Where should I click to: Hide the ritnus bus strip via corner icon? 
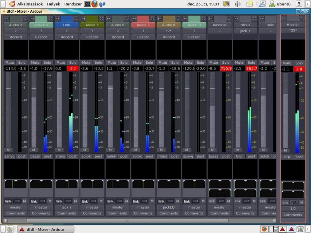pyautogui.click(x=254, y=19)
